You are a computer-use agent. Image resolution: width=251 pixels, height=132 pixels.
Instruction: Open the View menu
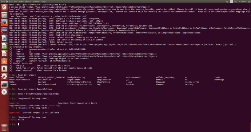pyautogui.click(x=21, y=1)
